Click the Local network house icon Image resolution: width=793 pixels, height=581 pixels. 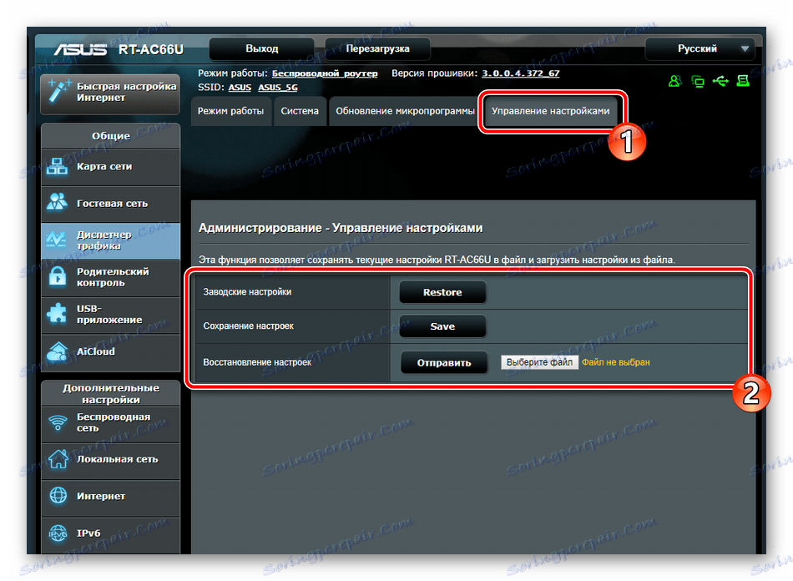click(x=58, y=458)
